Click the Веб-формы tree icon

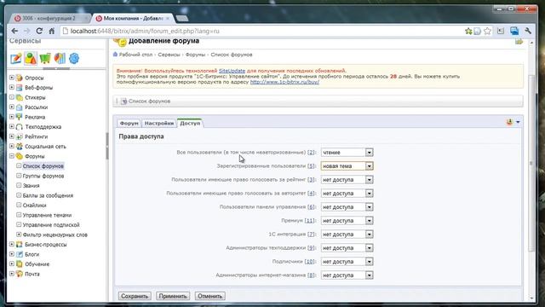[x=20, y=88]
